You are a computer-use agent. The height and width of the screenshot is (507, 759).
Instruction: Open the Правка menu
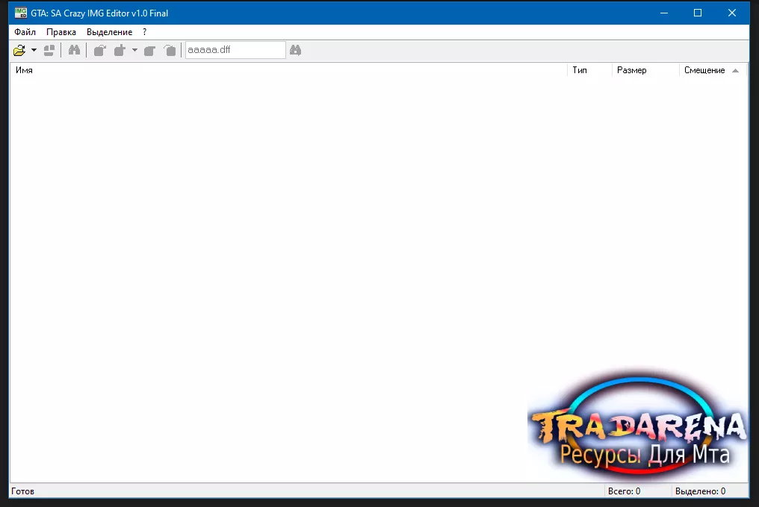coord(61,32)
